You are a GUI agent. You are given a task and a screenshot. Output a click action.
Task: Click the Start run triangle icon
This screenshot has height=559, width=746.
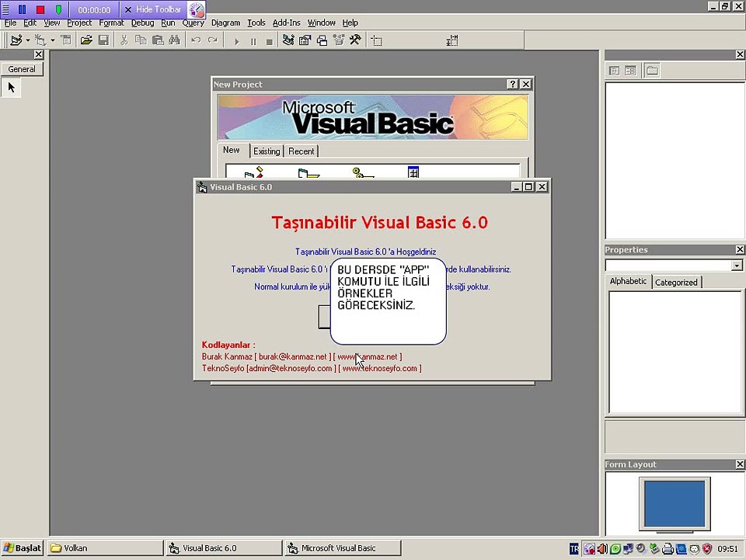pyautogui.click(x=236, y=41)
